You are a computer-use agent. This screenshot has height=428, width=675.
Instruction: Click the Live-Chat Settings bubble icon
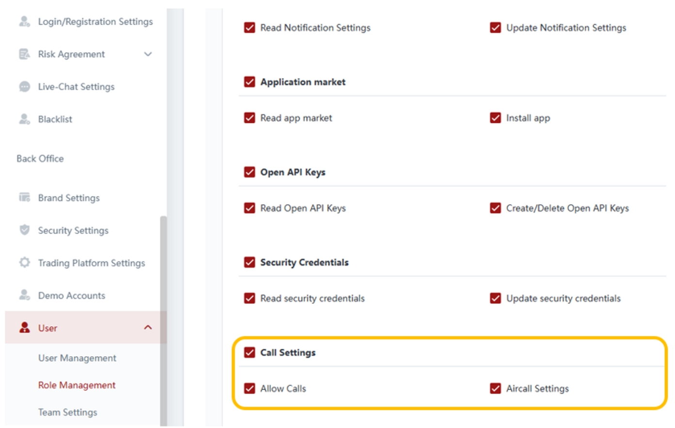pyautogui.click(x=24, y=86)
